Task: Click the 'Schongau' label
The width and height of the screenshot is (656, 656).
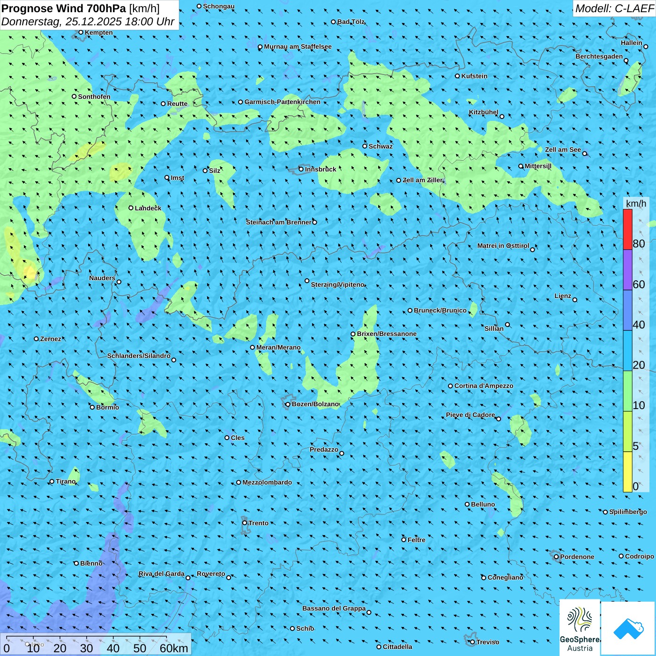Action: tap(218, 6)
